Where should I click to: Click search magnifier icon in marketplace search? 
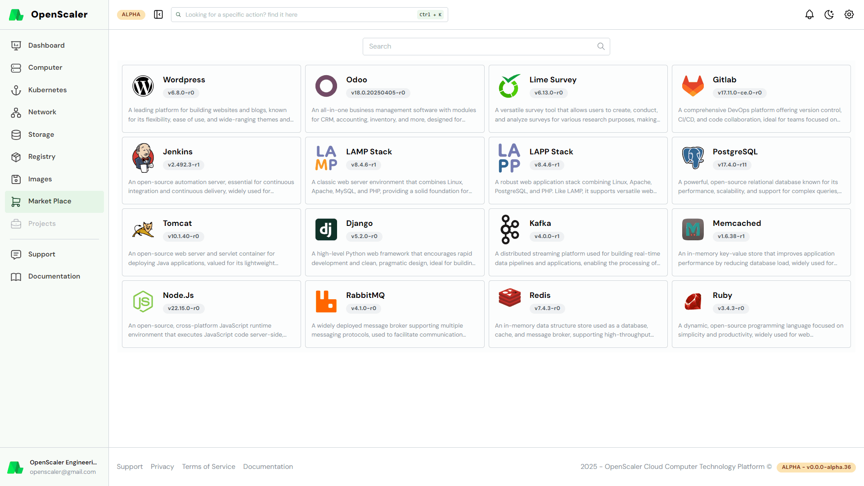(601, 46)
